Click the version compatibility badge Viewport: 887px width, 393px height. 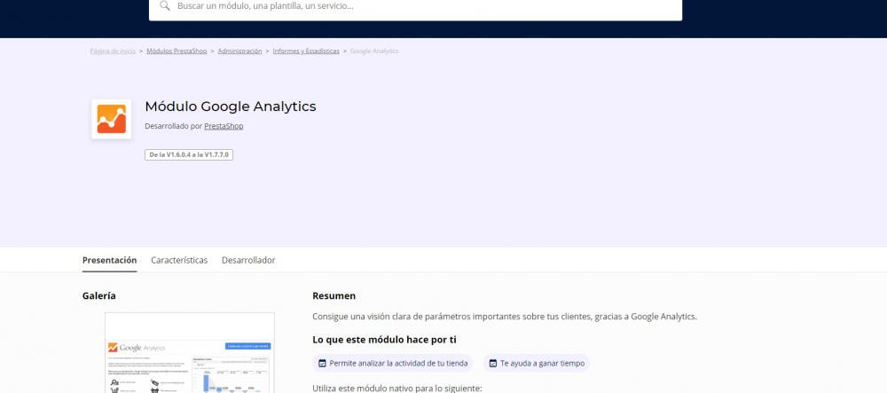[x=189, y=154]
